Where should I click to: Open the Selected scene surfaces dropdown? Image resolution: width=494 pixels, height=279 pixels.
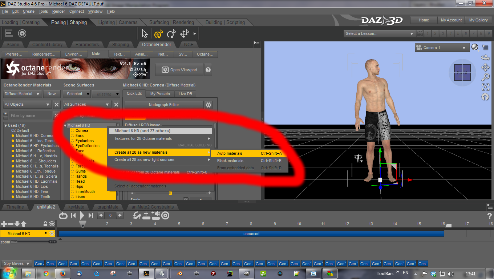pyautogui.click(x=77, y=94)
